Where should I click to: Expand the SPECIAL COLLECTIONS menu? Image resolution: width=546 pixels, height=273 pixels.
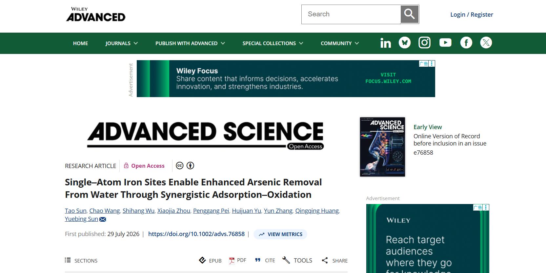coord(273,43)
